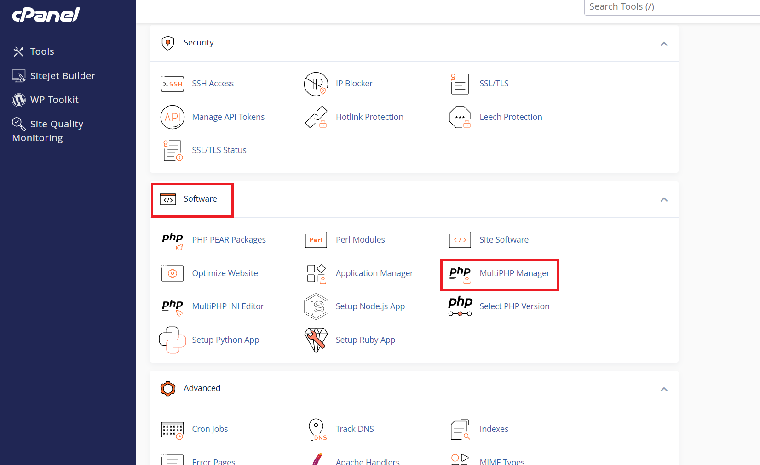This screenshot has width=760, height=465.
Task: Open the Setup Node.js App link
Action: click(370, 306)
